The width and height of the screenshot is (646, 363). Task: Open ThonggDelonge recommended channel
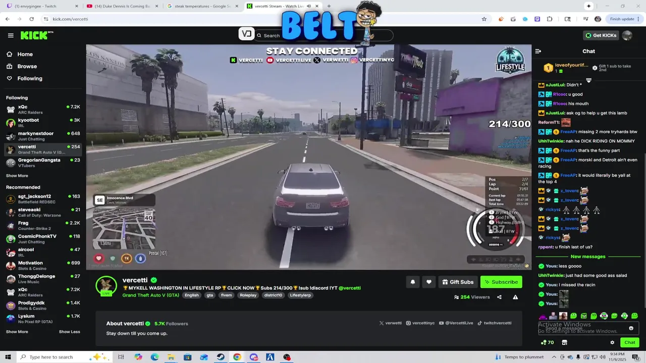[x=43, y=278]
